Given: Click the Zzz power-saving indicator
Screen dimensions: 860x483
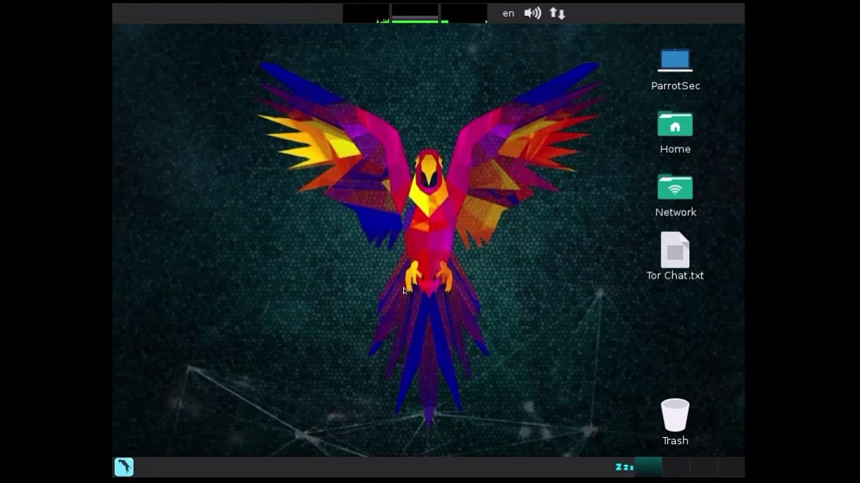Looking at the screenshot, I should point(624,467).
